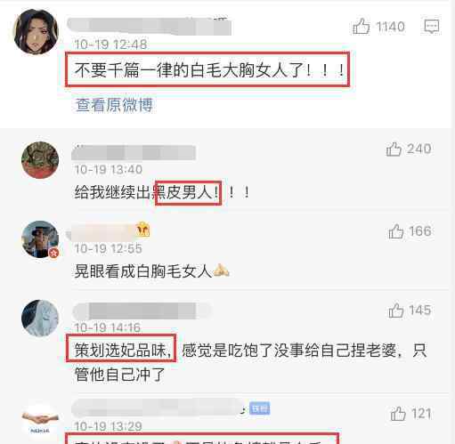Click the crown badge beside the 12:55 username
Screen dimensions: 455x444
[142, 230]
